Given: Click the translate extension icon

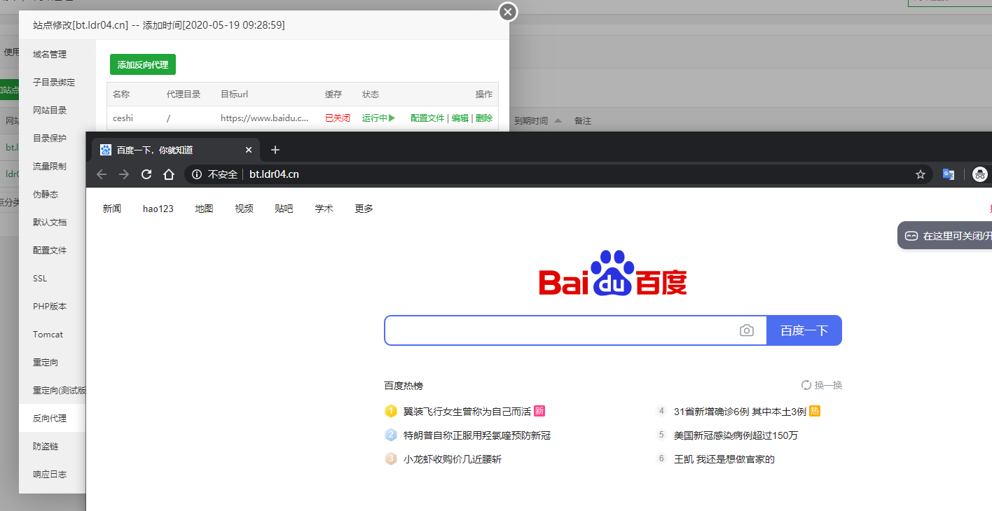Looking at the screenshot, I should tap(949, 174).
